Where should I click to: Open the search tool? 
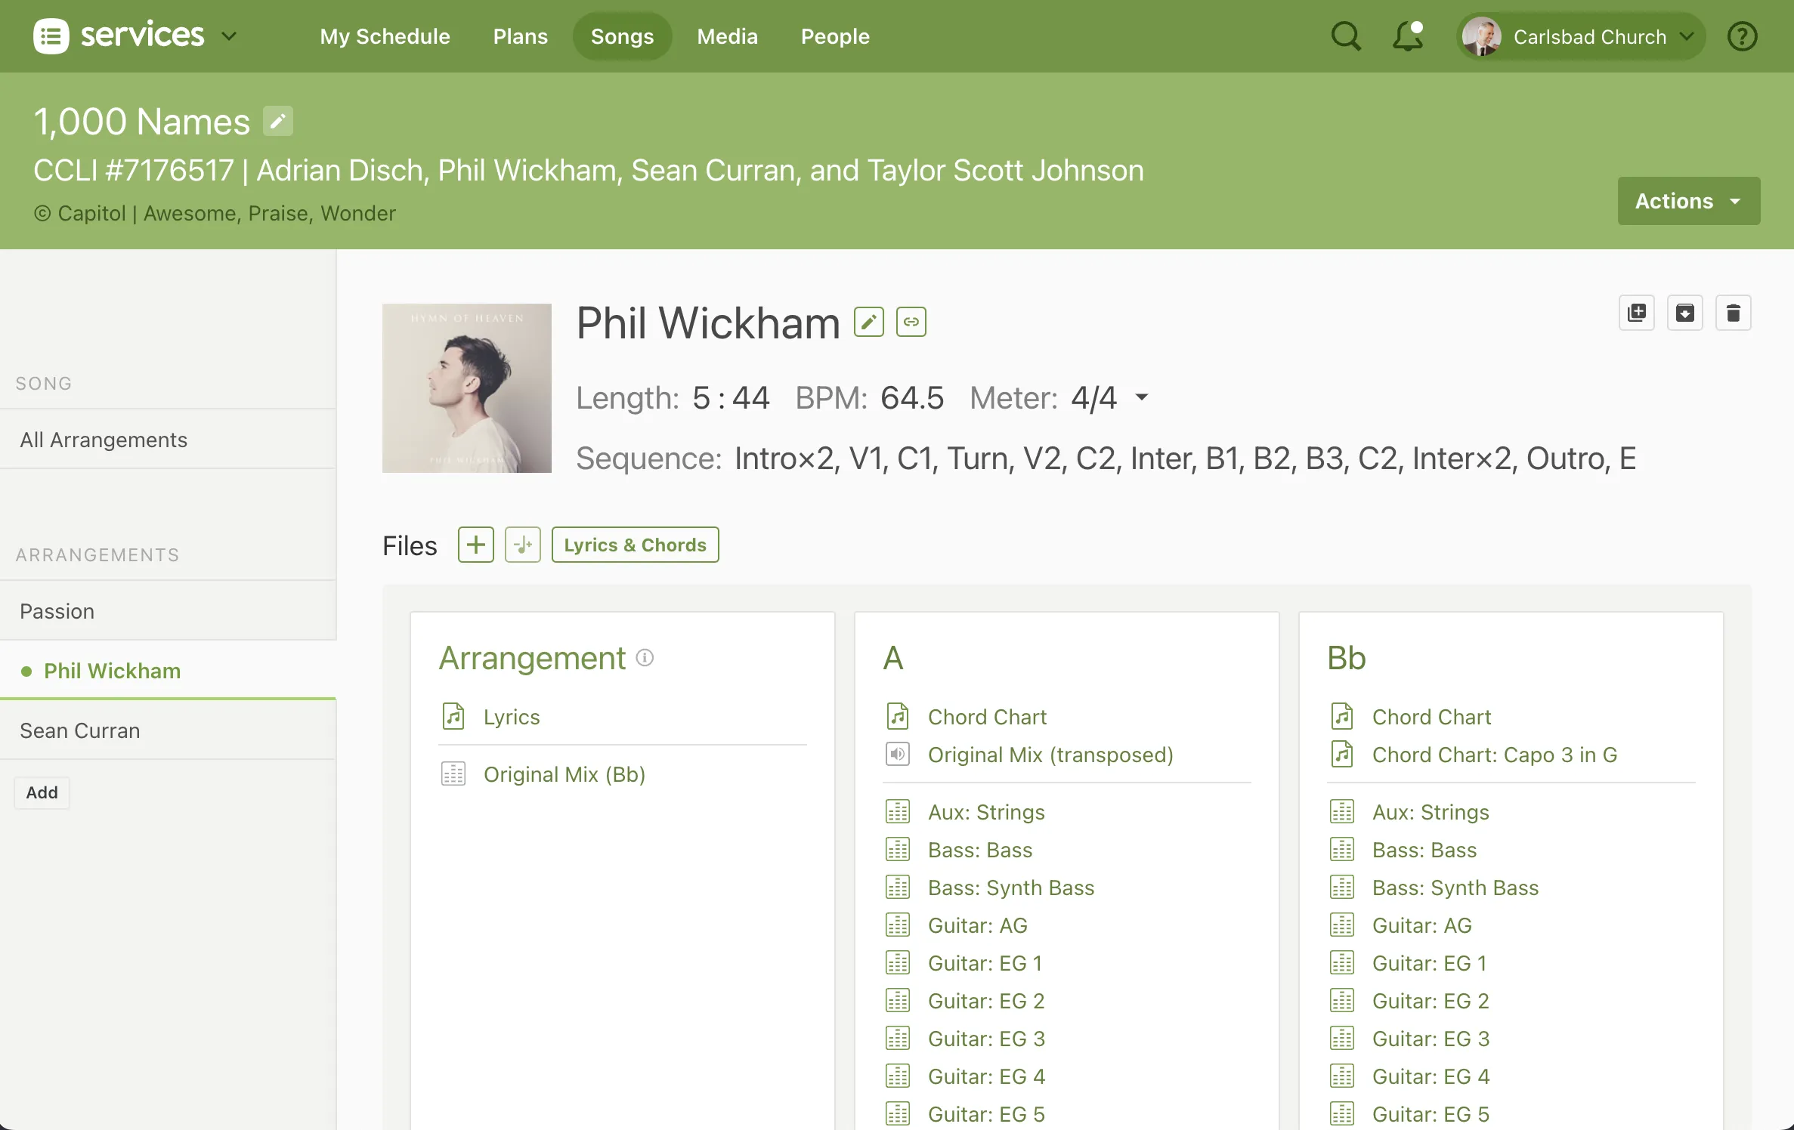tap(1346, 36)
